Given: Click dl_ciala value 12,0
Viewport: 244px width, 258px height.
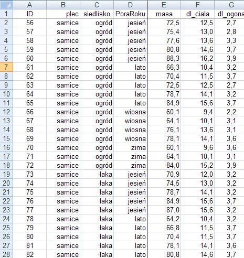Looking at the screenshot, I should [x=197, y=174].
